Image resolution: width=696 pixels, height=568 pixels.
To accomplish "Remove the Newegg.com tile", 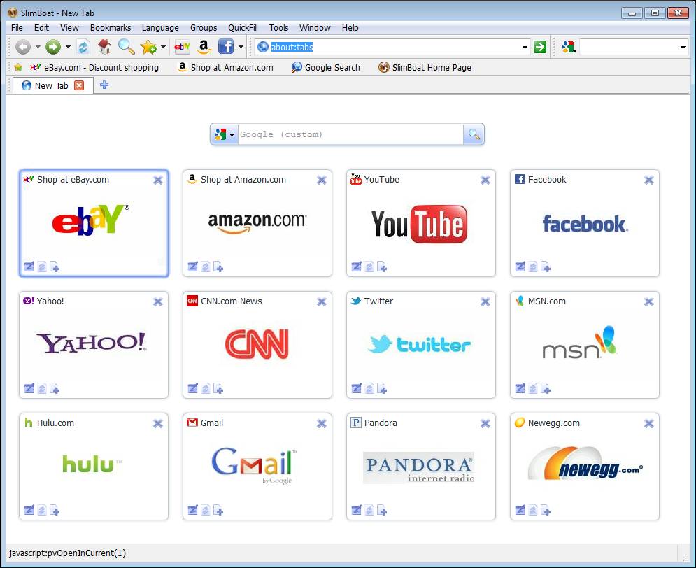I will tap(649, 424).
